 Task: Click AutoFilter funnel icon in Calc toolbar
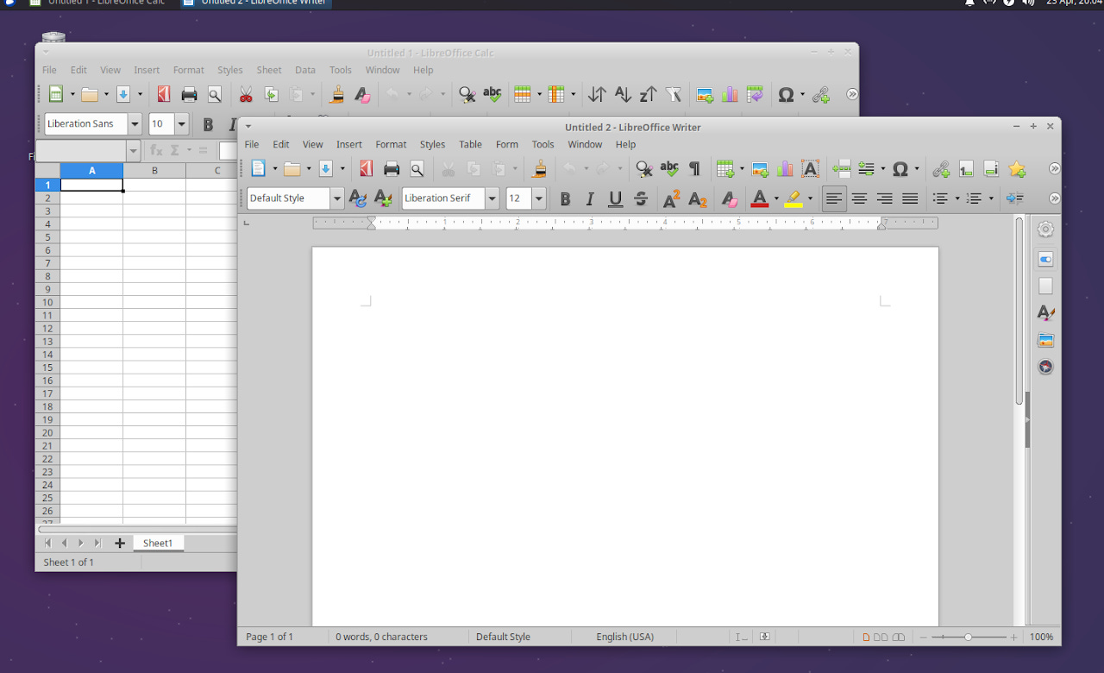[674, 95]
